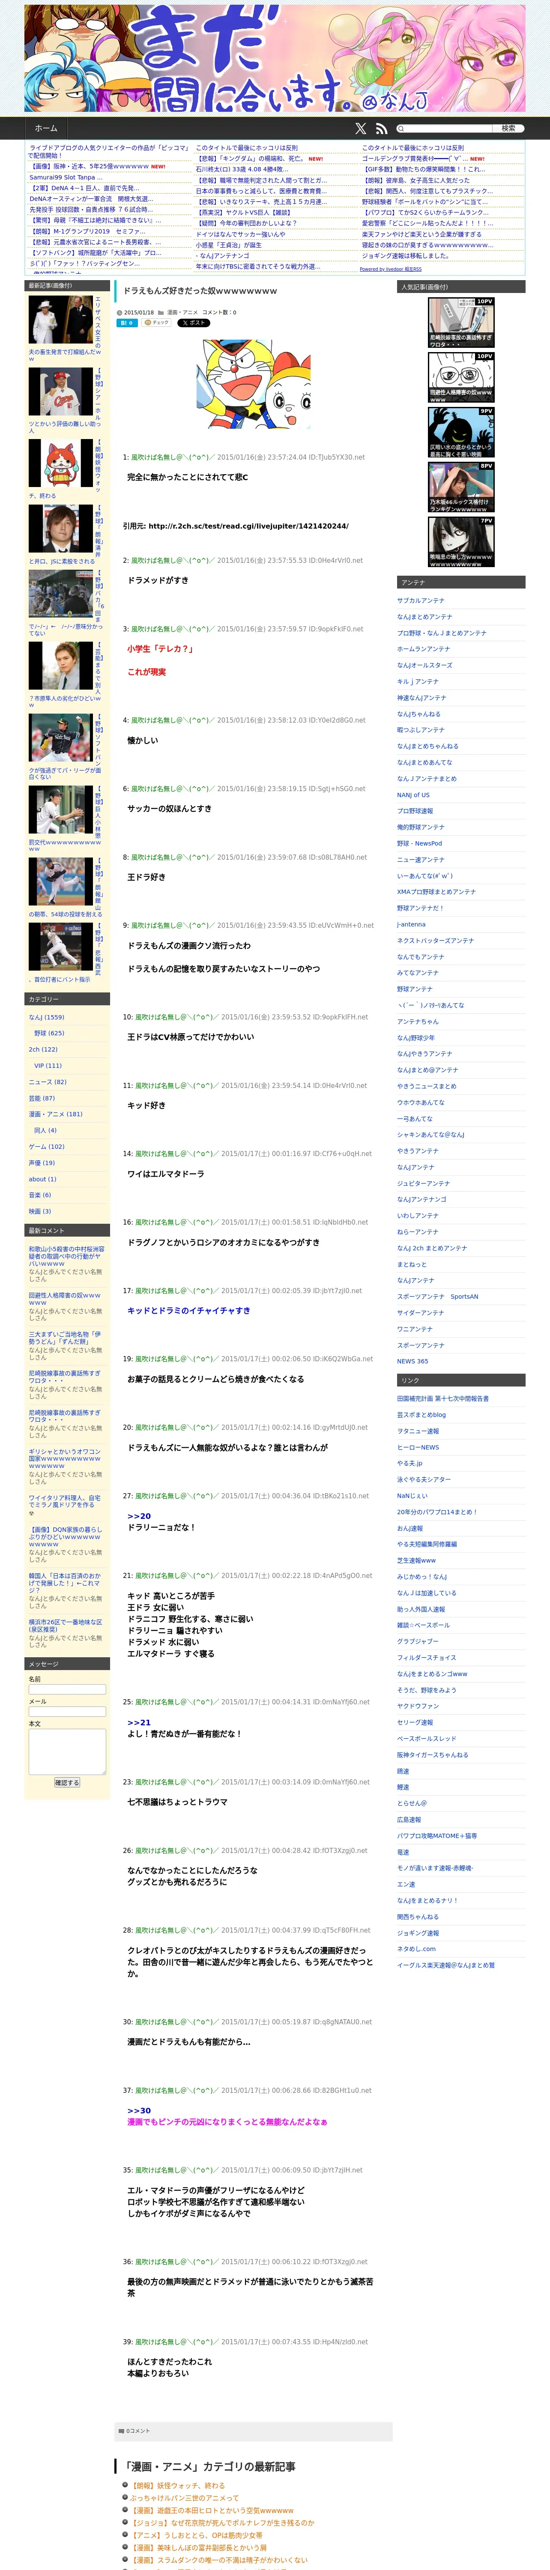Select category 漫画・アニメ (181)
The height and width of the screenshot is (2570, 550).
pos(55,1115)
